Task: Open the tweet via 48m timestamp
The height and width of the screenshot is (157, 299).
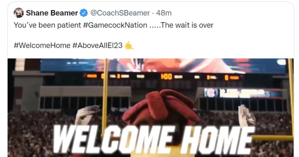Action: [x=164, y=13]
